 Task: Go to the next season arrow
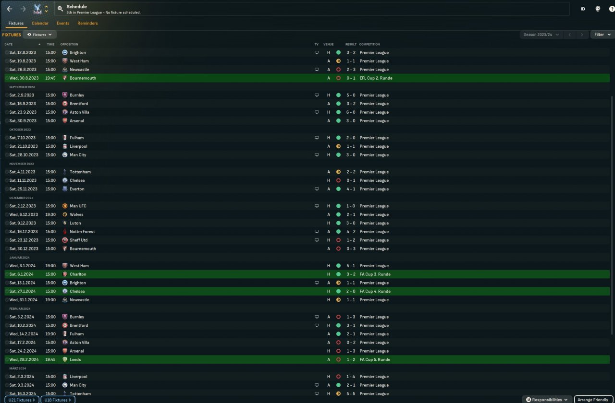coord(582,35)
